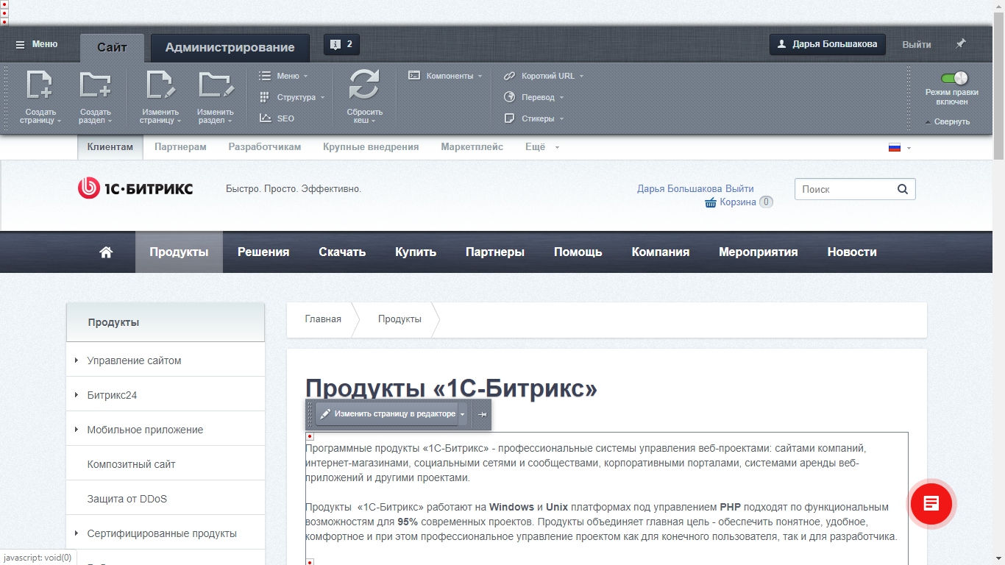This screenshot has height=565, width=1005.
Task: Open the Russian flag language selector
Action: click(x=899, y=148)
